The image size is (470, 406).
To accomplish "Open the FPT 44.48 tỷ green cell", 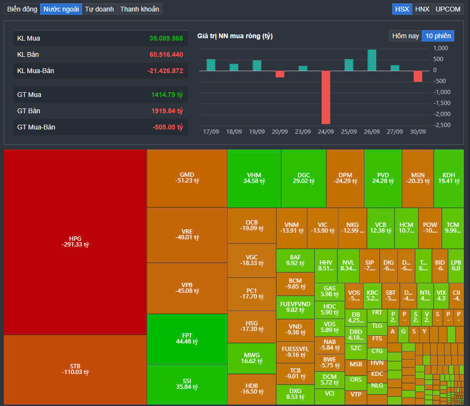I will tap(187, 339).
